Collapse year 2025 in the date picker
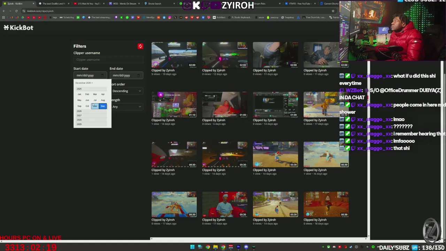Viewport: 446px width, 251px height. coord(91,89)
